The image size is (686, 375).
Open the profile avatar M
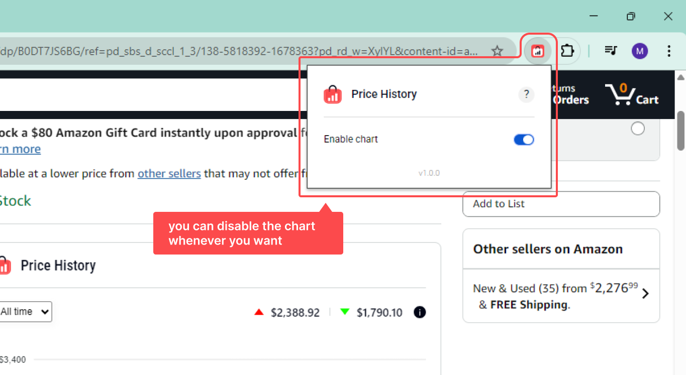click(639, 51)
